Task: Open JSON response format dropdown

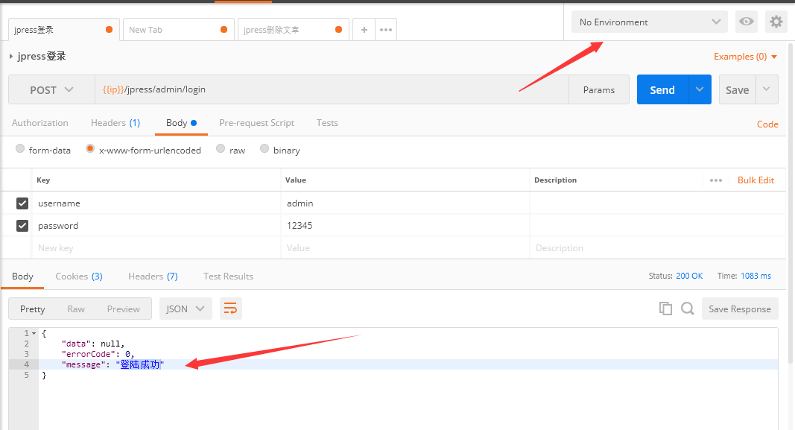Action: point(185,309)
